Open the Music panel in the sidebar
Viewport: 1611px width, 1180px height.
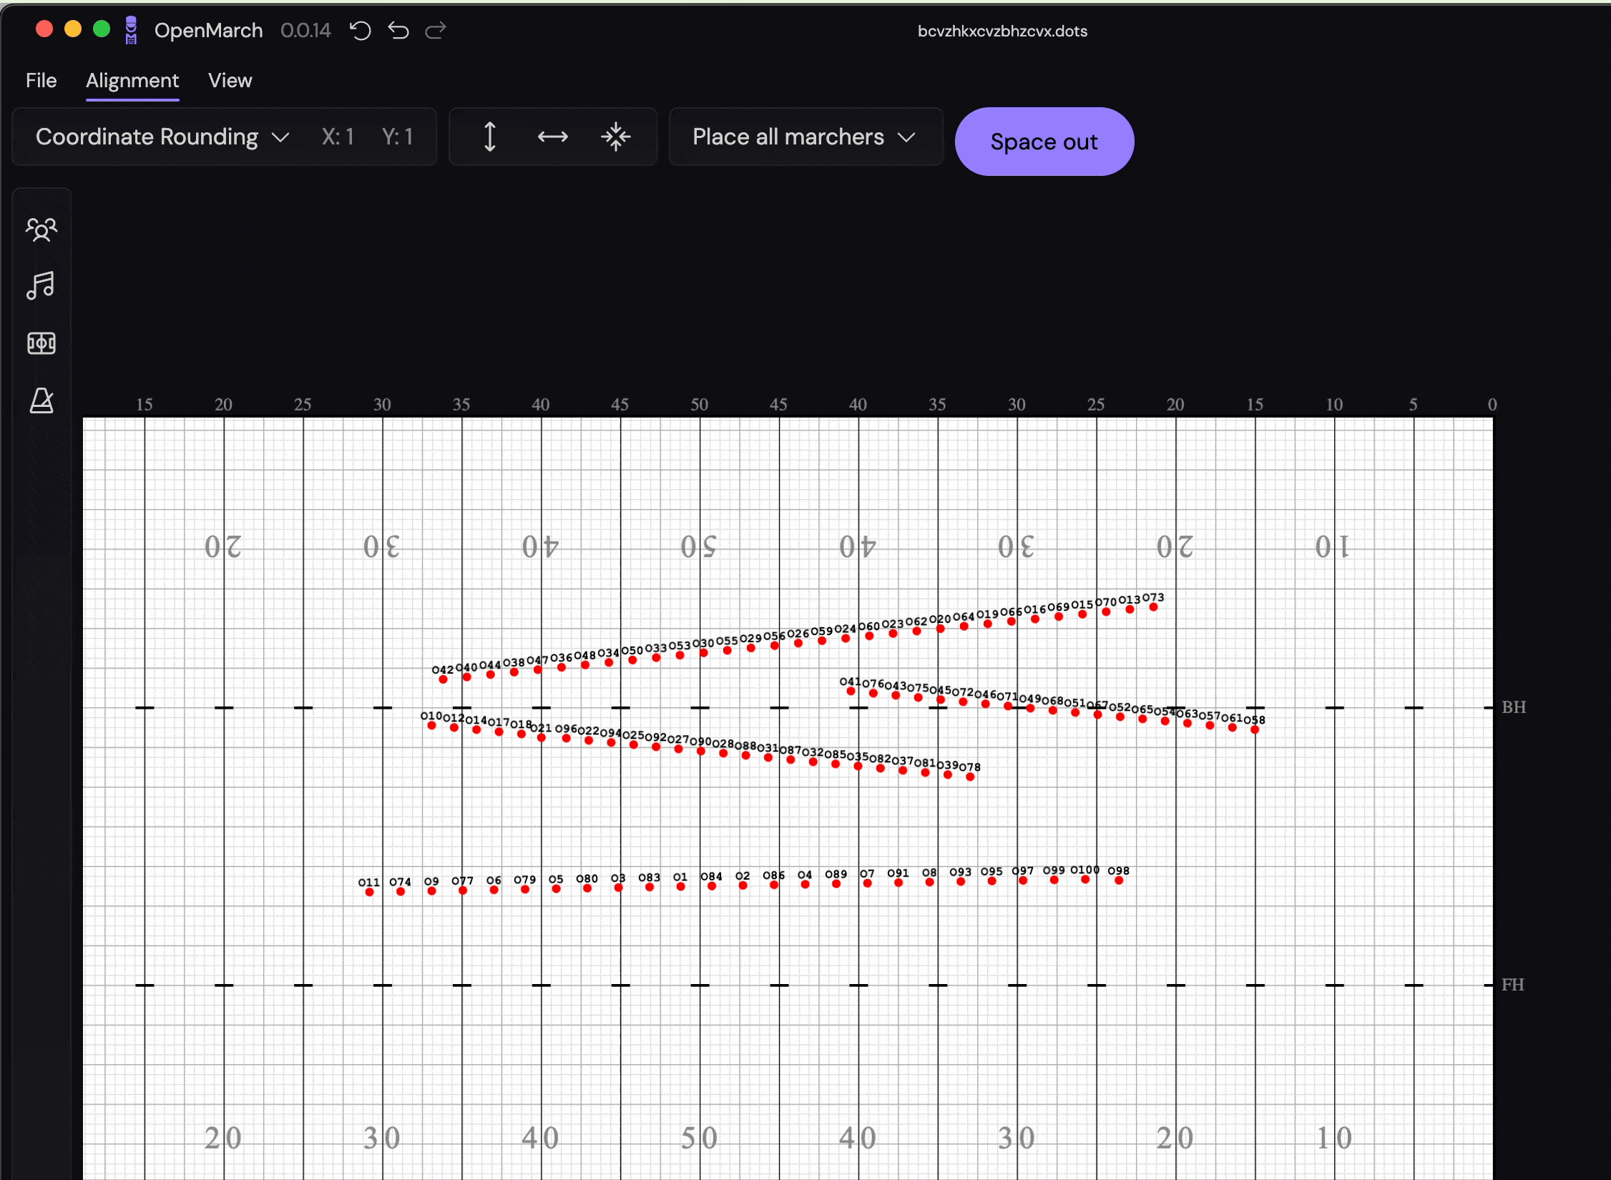point(41,286)
